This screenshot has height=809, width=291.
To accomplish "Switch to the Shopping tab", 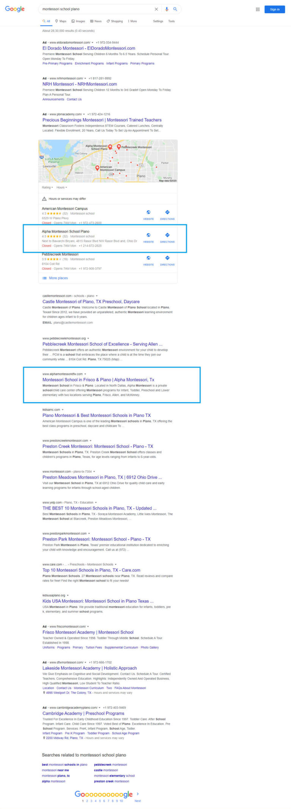I will coord(115,21).
